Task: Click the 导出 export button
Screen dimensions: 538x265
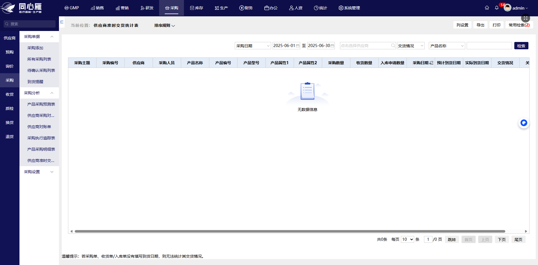Action: pyautogui.click(x=480, y=25)
